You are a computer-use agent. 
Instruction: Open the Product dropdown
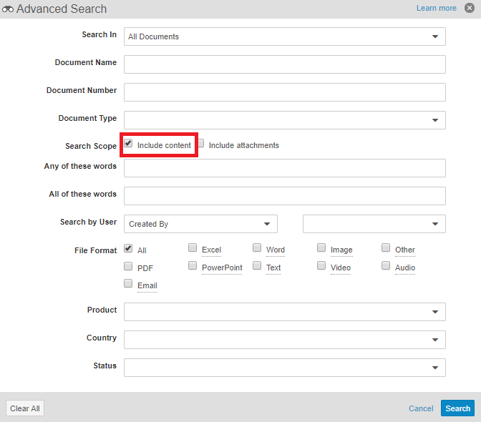284,312
